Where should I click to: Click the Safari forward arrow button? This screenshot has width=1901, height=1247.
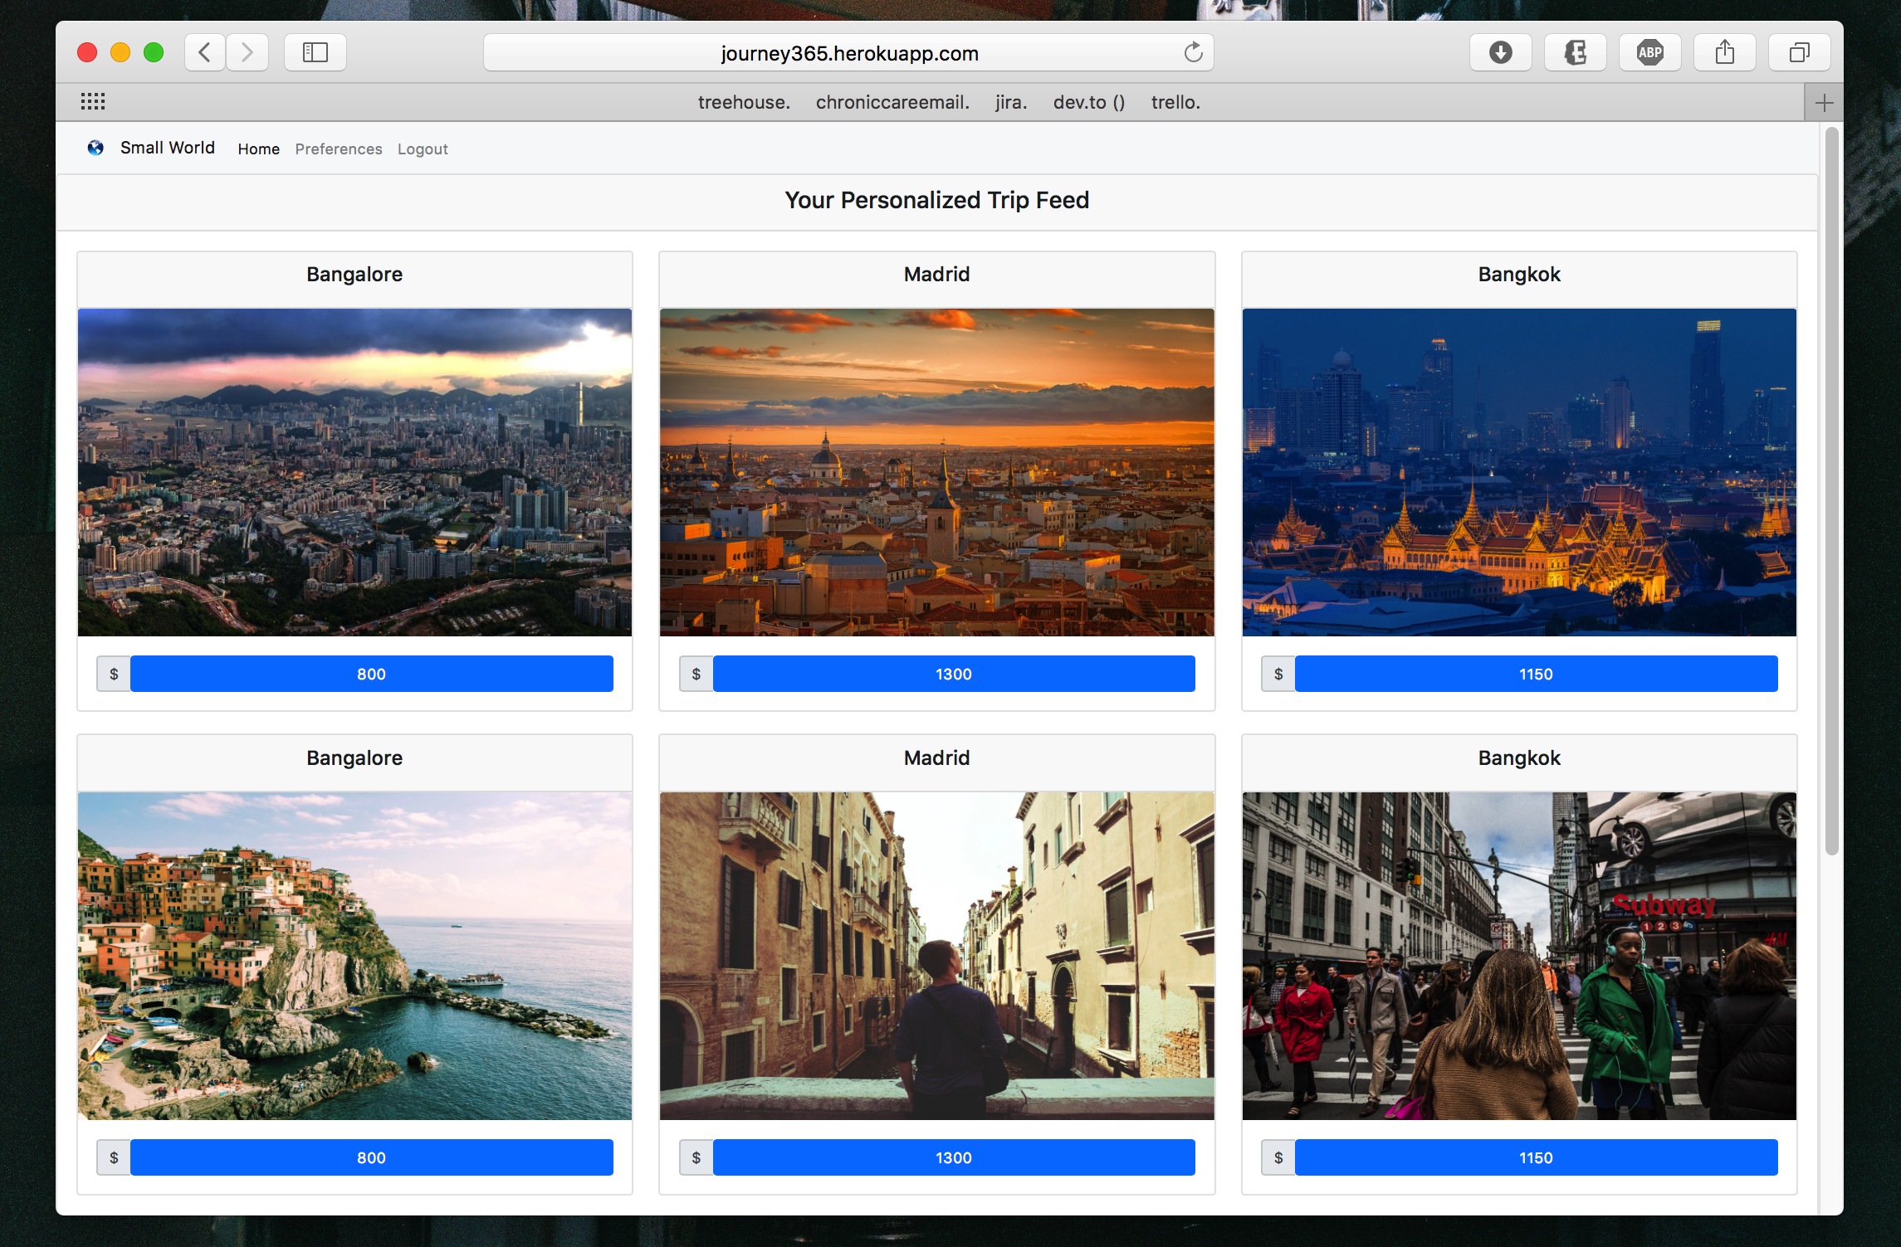247,53
